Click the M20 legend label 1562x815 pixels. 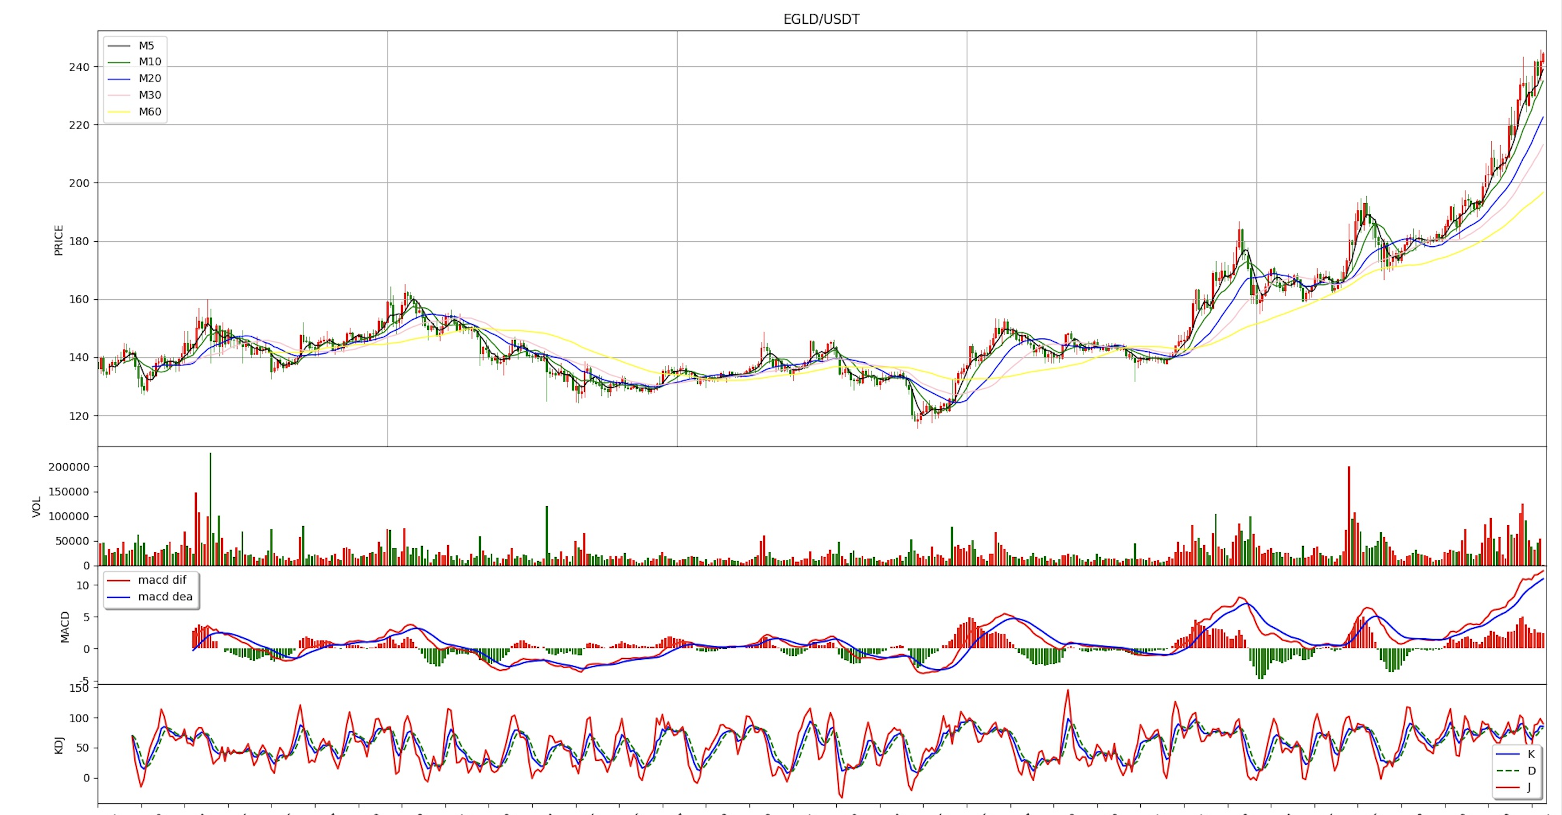(x=149, y=78)
